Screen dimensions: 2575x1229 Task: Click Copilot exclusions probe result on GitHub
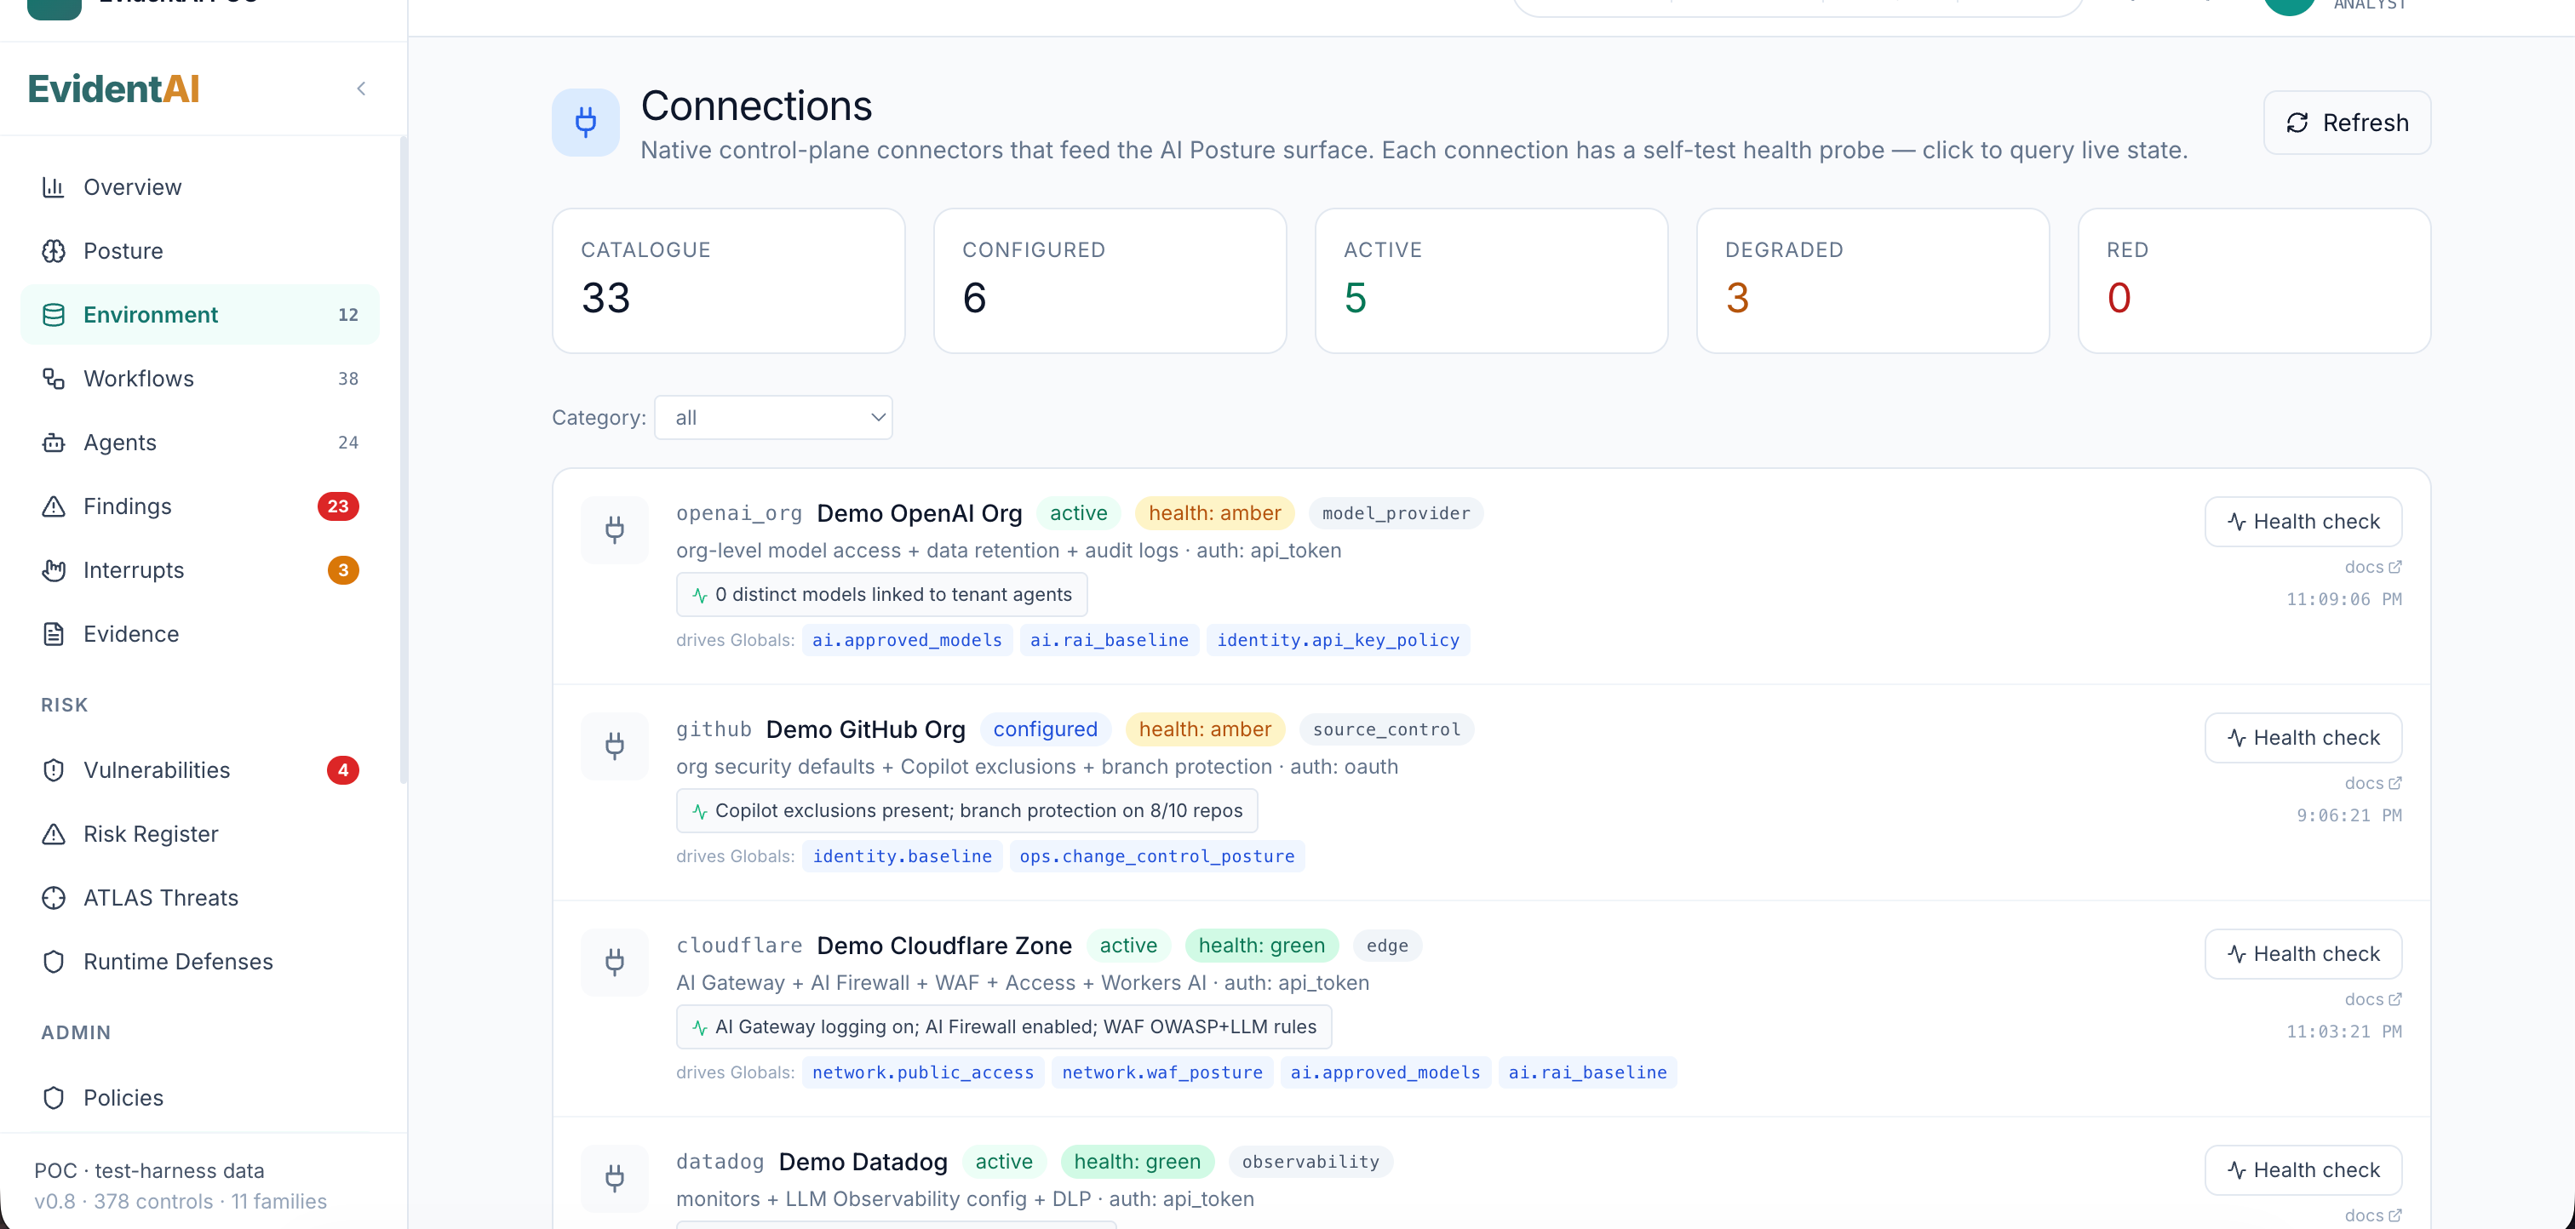(966, 811)
